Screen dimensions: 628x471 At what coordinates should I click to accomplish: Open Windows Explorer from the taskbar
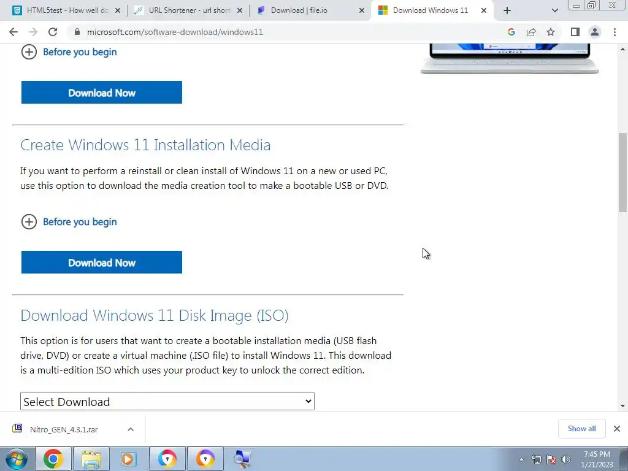[91, 459]
